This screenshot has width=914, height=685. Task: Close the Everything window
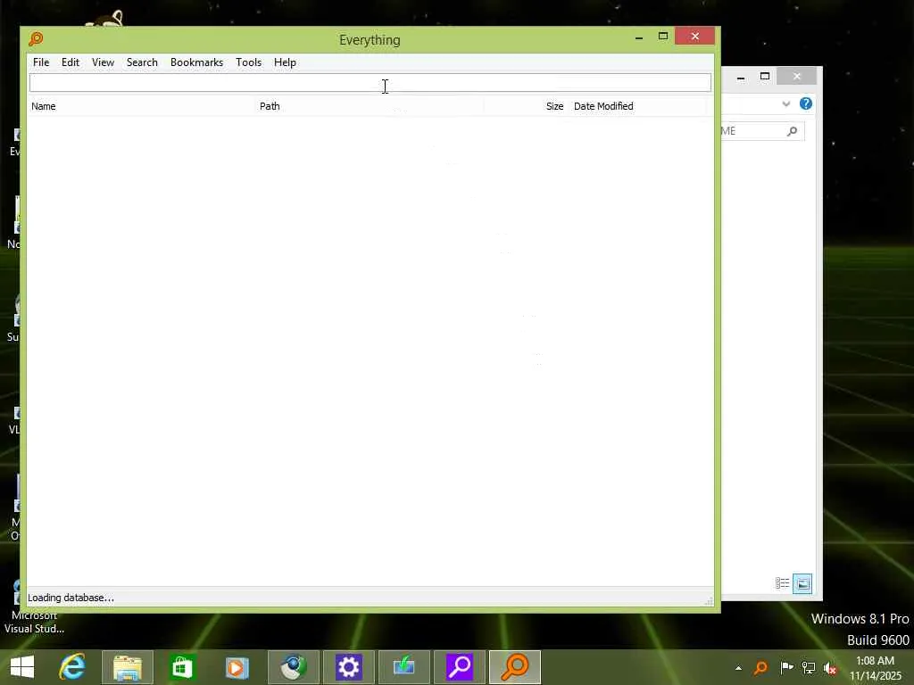point(694,36)
